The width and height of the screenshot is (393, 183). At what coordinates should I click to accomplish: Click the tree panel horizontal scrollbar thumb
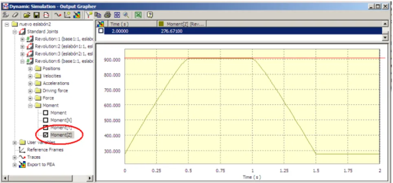coord(41,178)
